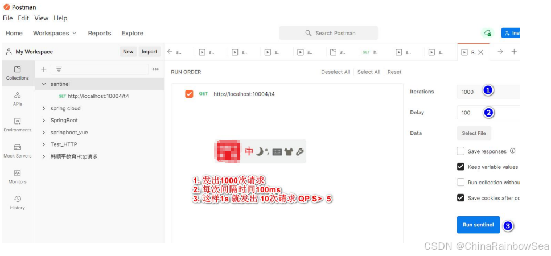Open the APIs sidebar panel
The width and height of the screenshot is (551, 256).
[x=18, y=99]
